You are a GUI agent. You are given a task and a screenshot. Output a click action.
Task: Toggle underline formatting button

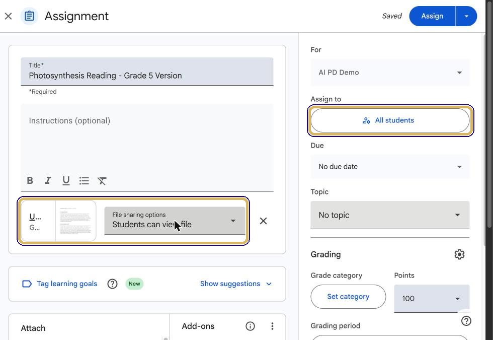[x=66, y=180]
